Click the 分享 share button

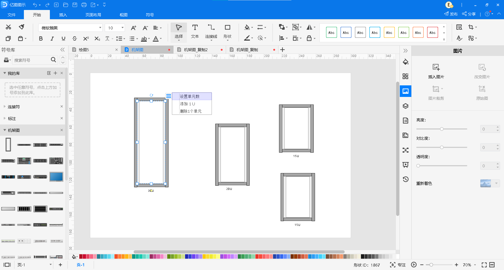469,14
